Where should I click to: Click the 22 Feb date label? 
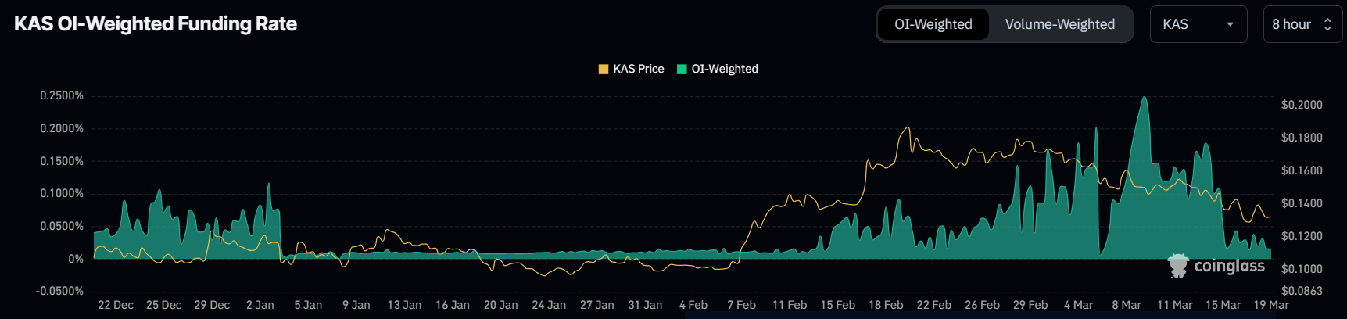(x=934, y=305)
